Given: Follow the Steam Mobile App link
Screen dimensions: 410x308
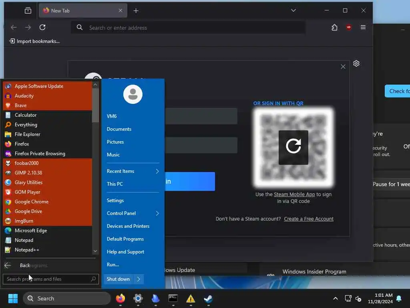Looking at the screenshot, I should [294, 195].
